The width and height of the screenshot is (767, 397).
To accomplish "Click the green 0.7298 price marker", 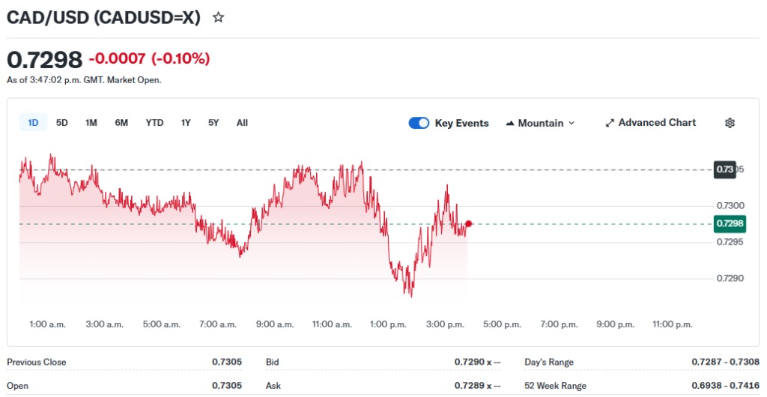I will click(730, 224).
